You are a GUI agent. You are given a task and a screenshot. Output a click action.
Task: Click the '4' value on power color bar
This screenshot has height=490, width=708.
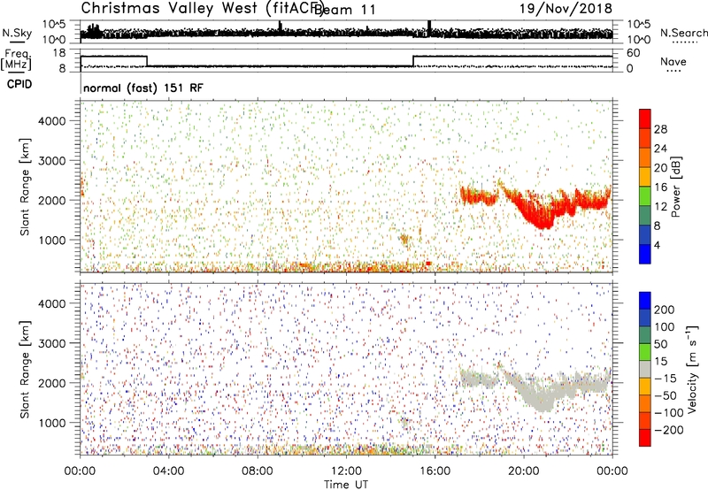point(658,245)
